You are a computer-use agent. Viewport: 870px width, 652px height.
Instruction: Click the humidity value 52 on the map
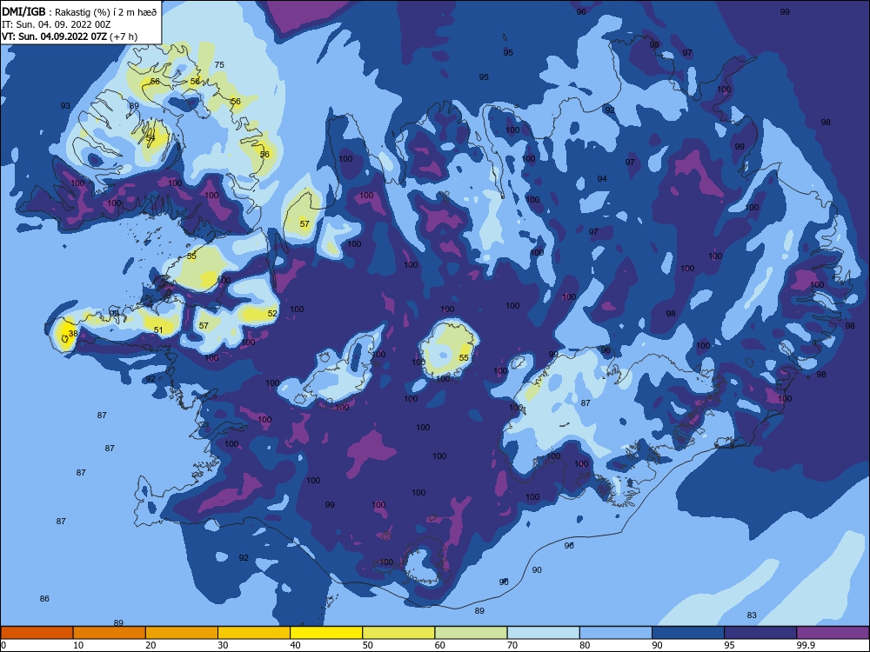point(272,313)
